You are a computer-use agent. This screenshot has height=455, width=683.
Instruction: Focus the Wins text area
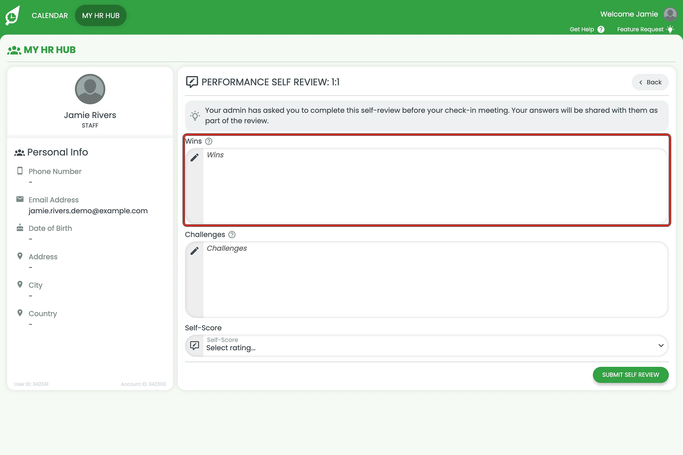click(x=435, y=186)
